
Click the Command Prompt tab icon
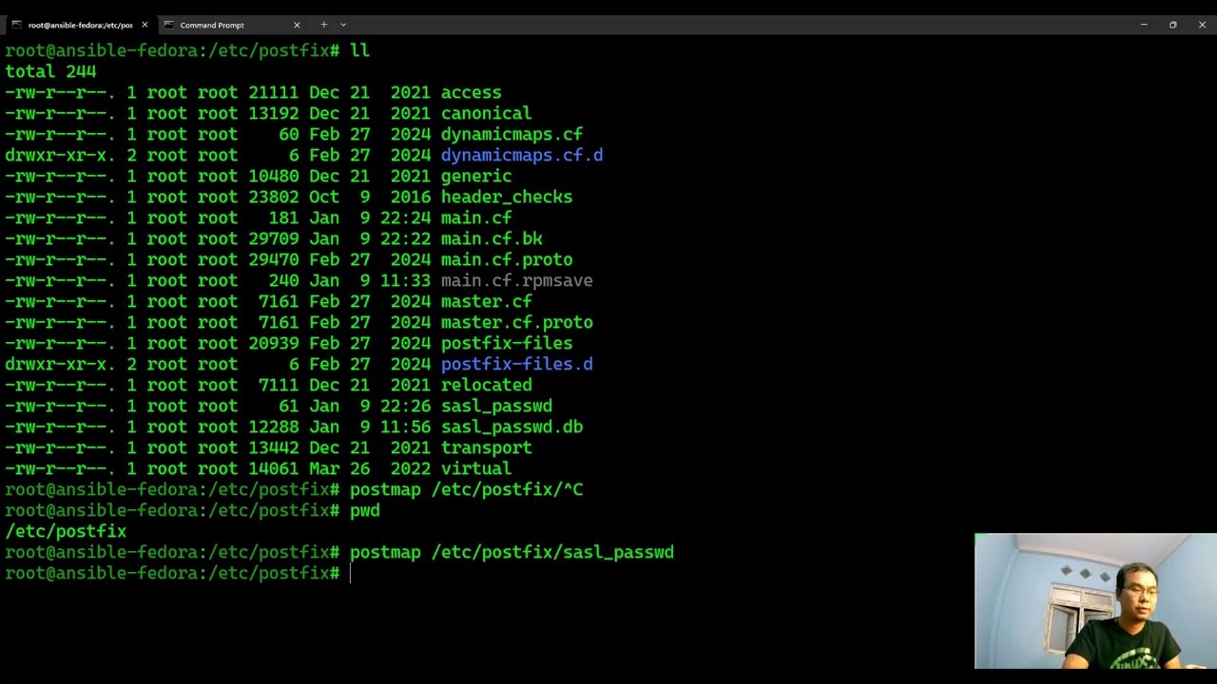(168, 25)
